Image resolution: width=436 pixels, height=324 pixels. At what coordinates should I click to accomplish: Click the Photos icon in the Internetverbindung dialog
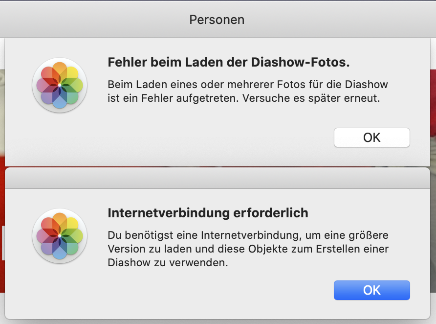click(59, 236)
